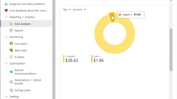
Task: Click the hyper-v $1.86 tooltip
Action: tap(131, 15)
